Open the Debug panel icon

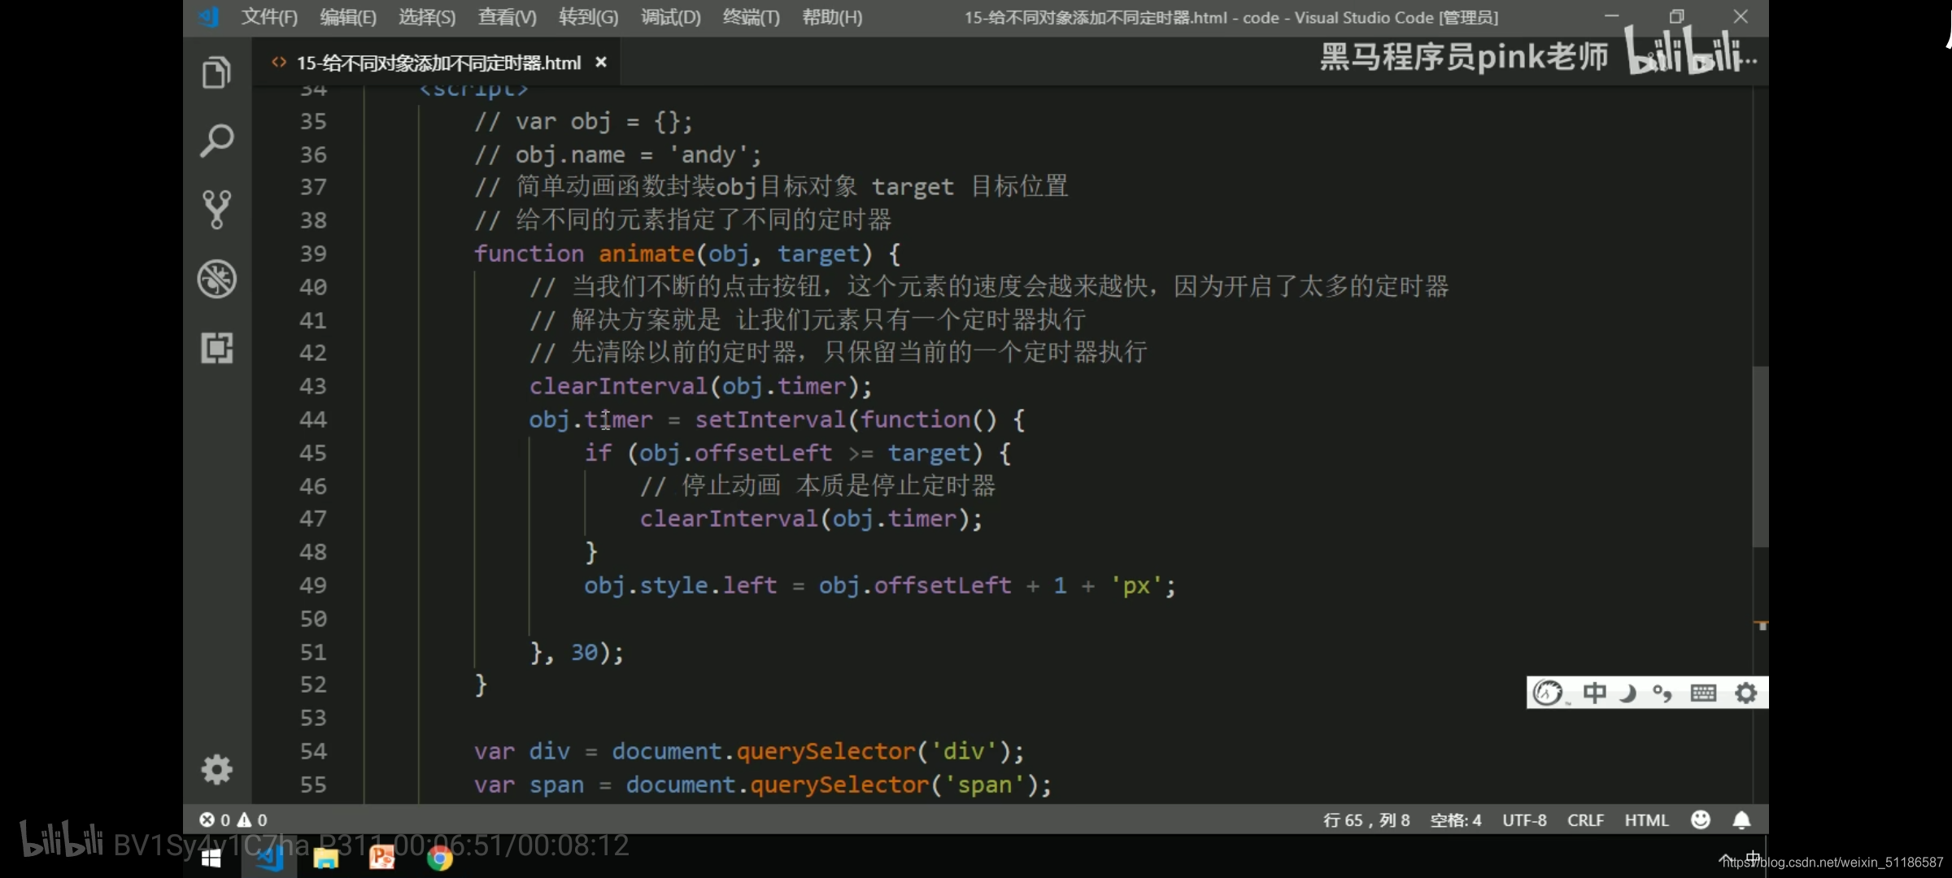pos(216,279)
